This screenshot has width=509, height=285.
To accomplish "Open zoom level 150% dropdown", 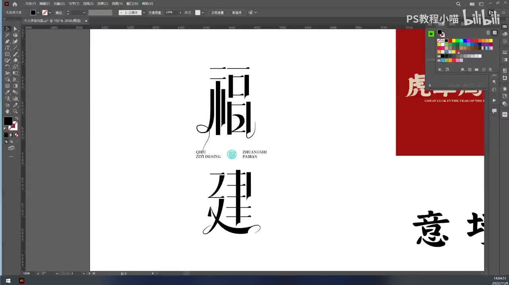I will click(x=38, y=273).
